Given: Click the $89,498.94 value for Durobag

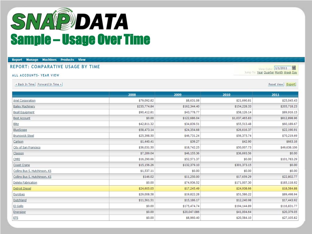Looking at the screenshot, I should [289, 194].
